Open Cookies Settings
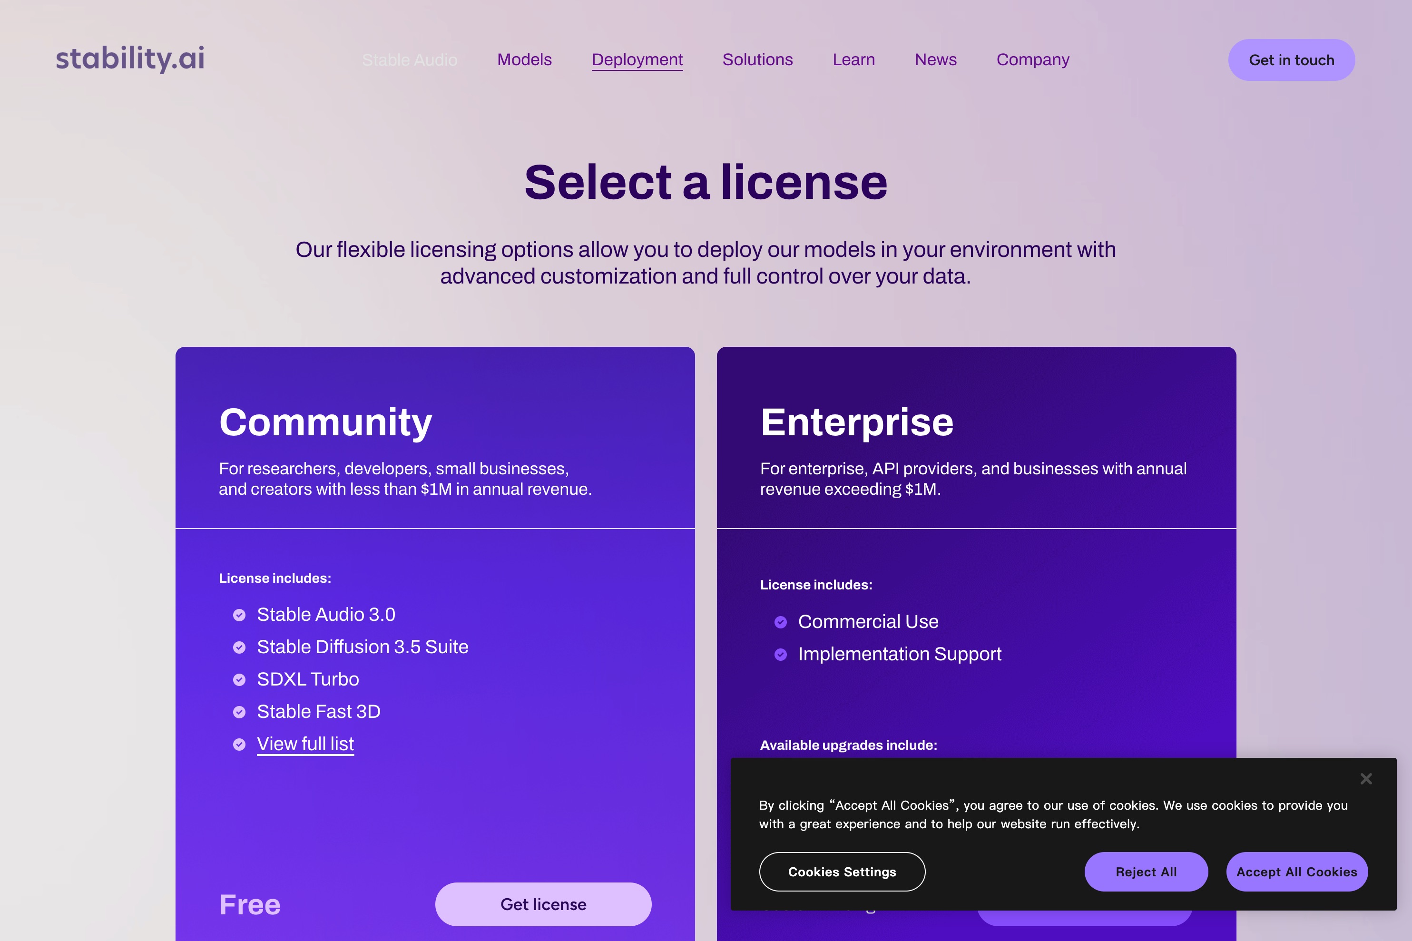1412x941 pixels. (x=842, y=872)
